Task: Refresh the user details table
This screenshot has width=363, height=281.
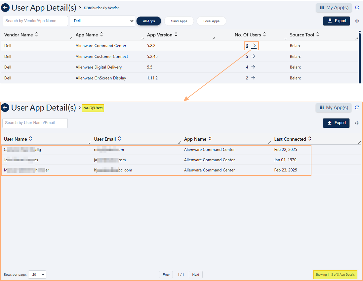Action: point(357,107)
